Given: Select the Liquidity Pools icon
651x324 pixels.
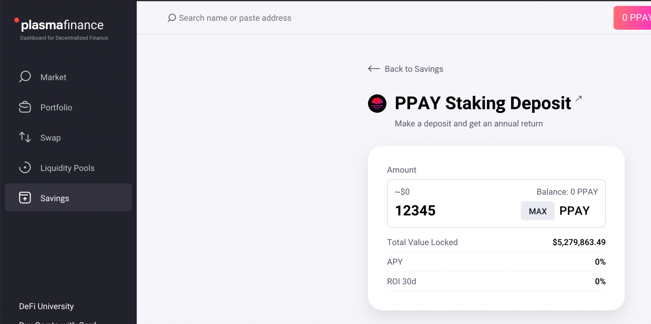Looking at the screenshot, I should click(x=25, y=167).
